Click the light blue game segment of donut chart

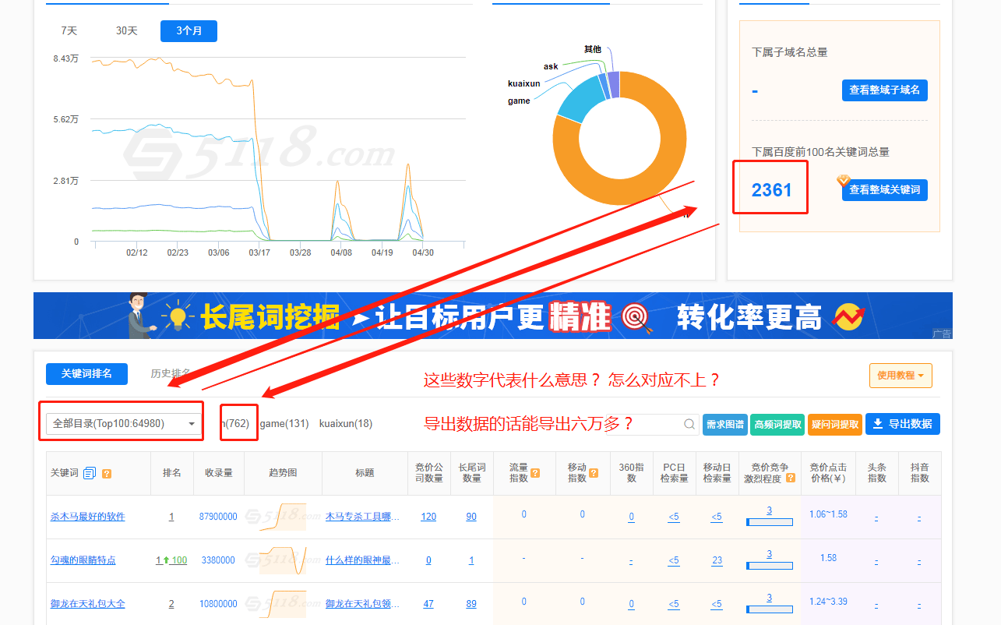[580, 101]
